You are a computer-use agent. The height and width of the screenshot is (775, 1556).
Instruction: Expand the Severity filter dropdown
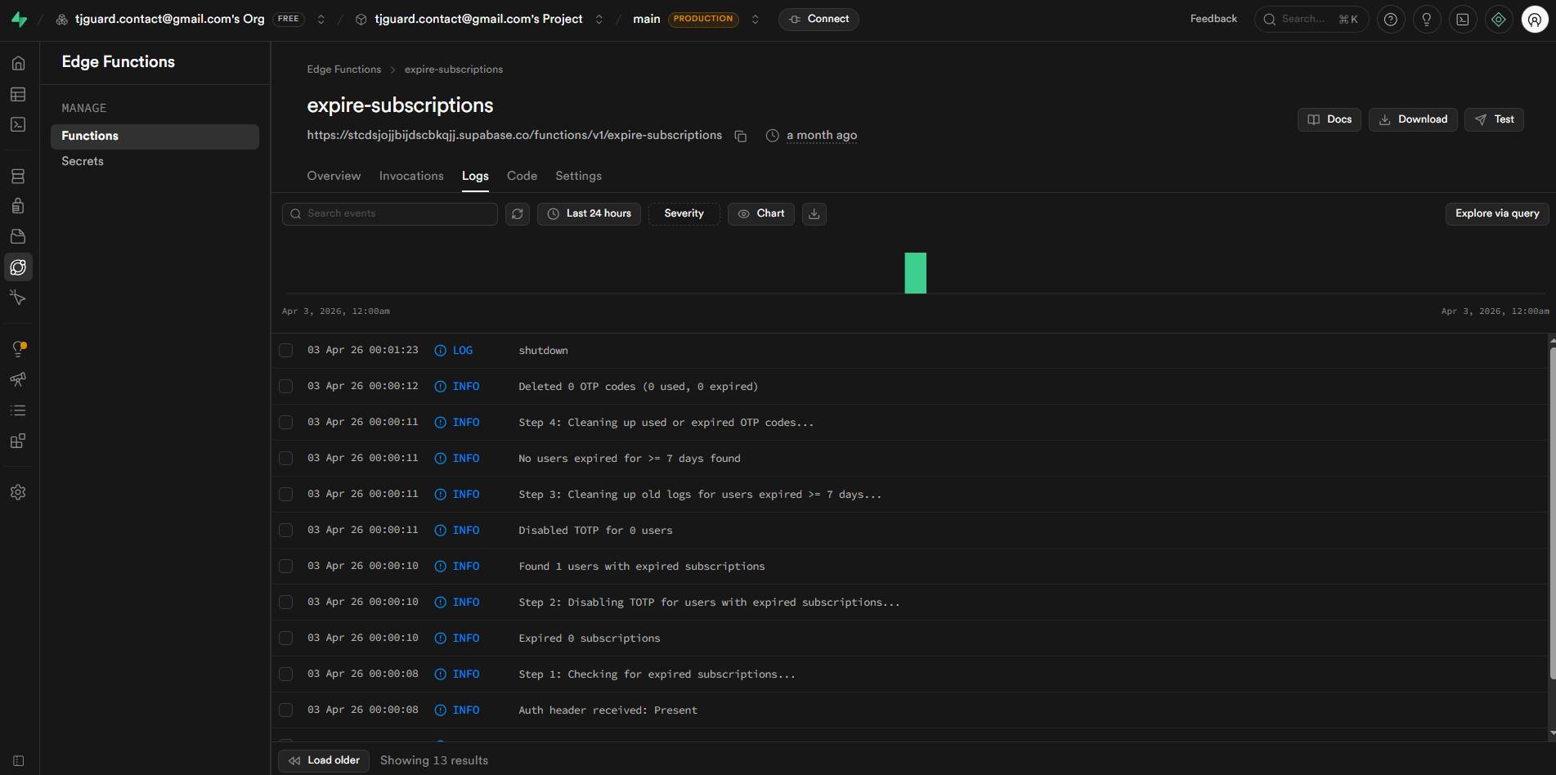684,214
